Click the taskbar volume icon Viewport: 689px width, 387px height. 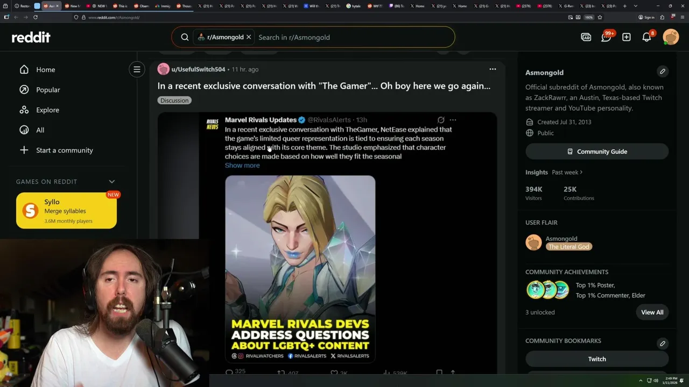point(656,381)
